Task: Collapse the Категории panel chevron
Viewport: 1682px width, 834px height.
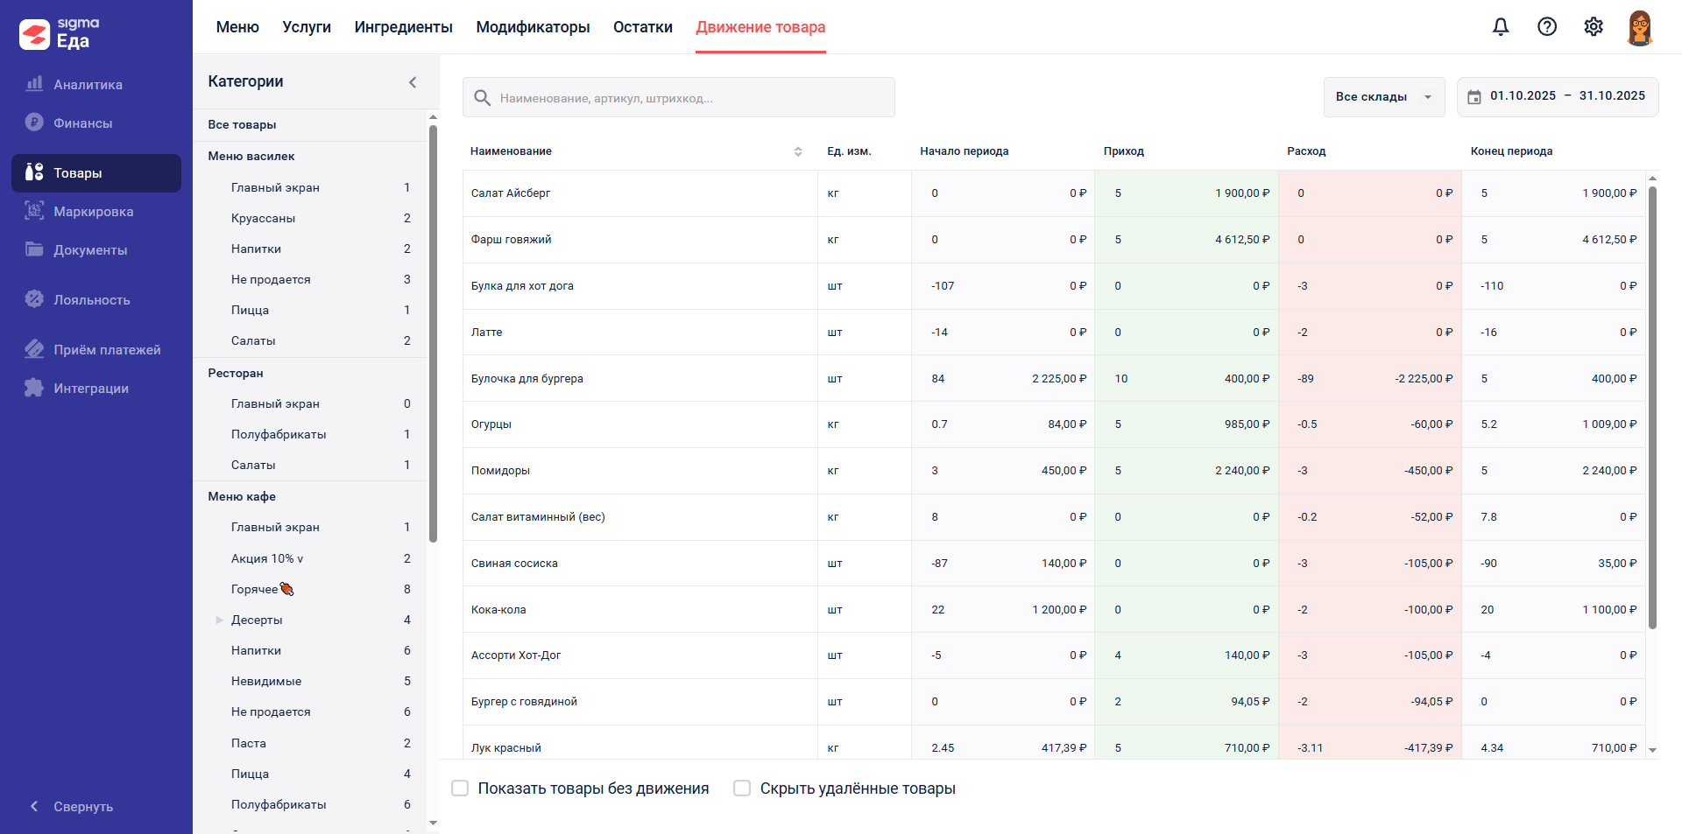Action: (413, 82)
